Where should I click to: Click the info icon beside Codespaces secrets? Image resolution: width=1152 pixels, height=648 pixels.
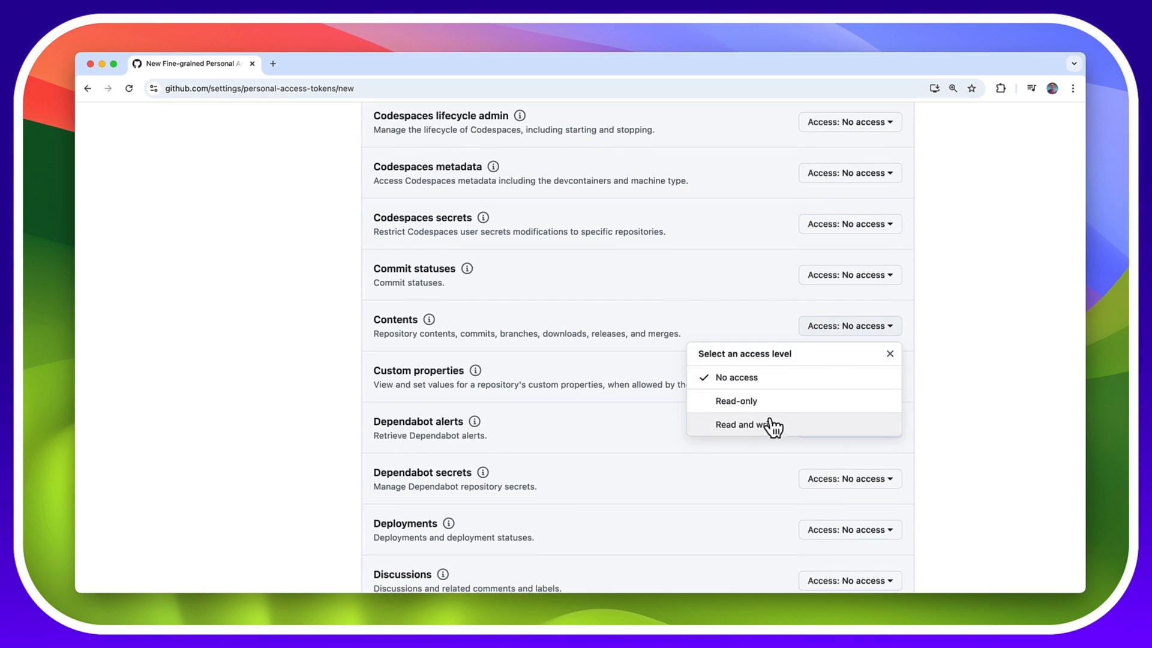point(483,218)
